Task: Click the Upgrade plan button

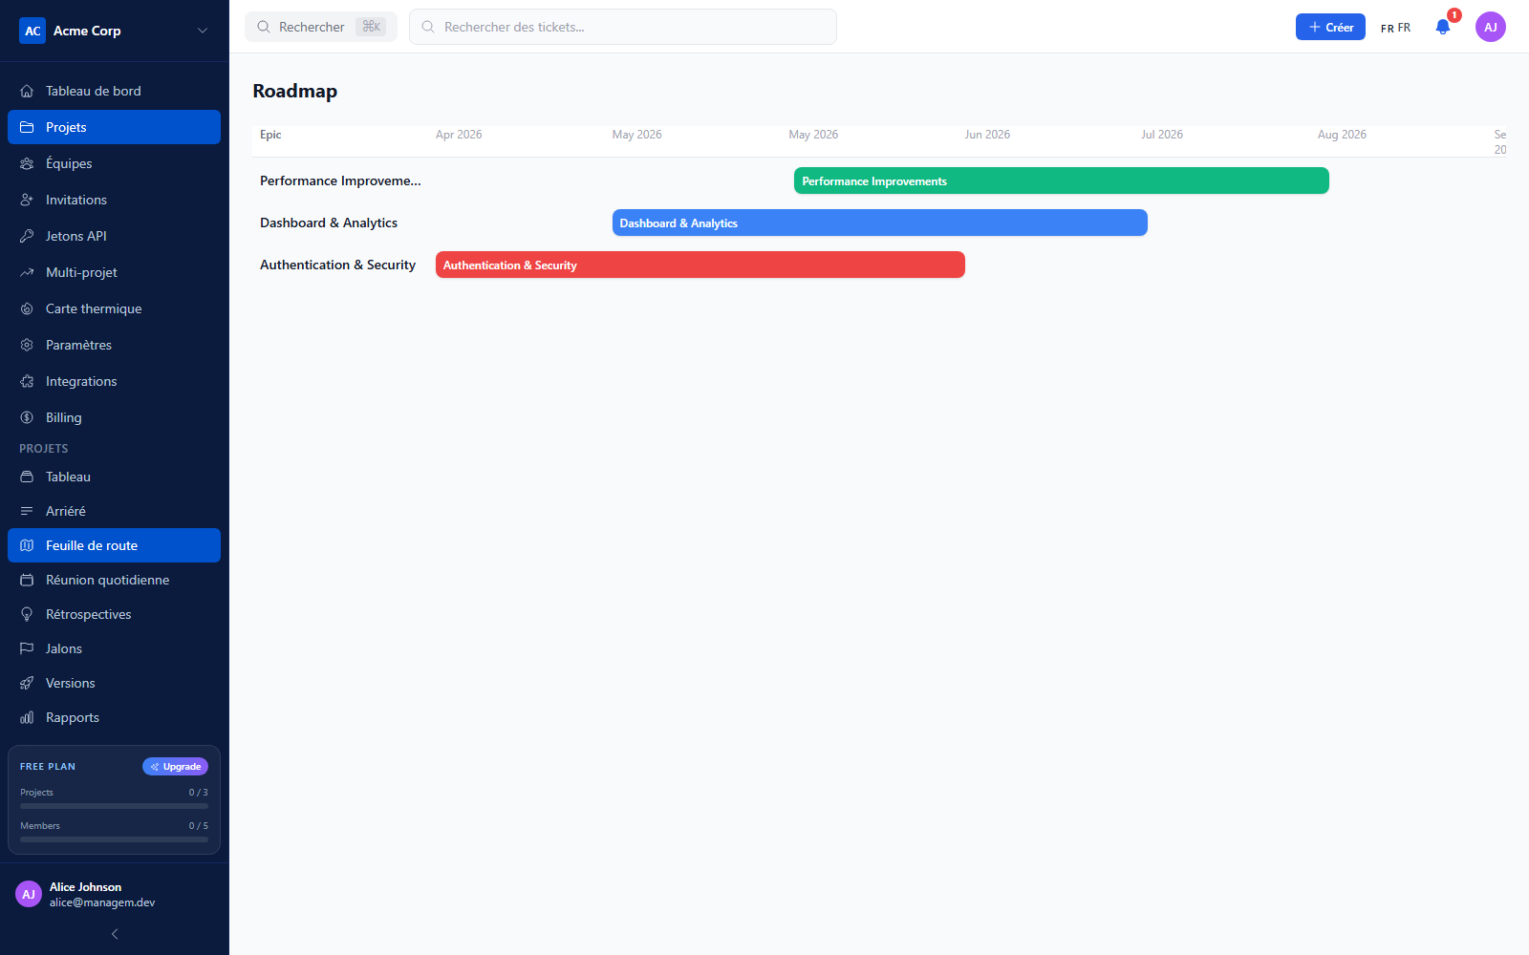Action: click(x=175, y=766)
